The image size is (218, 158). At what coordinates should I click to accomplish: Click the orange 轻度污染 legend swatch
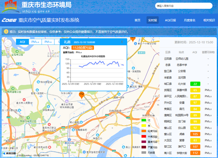click(x=144, y=131)
